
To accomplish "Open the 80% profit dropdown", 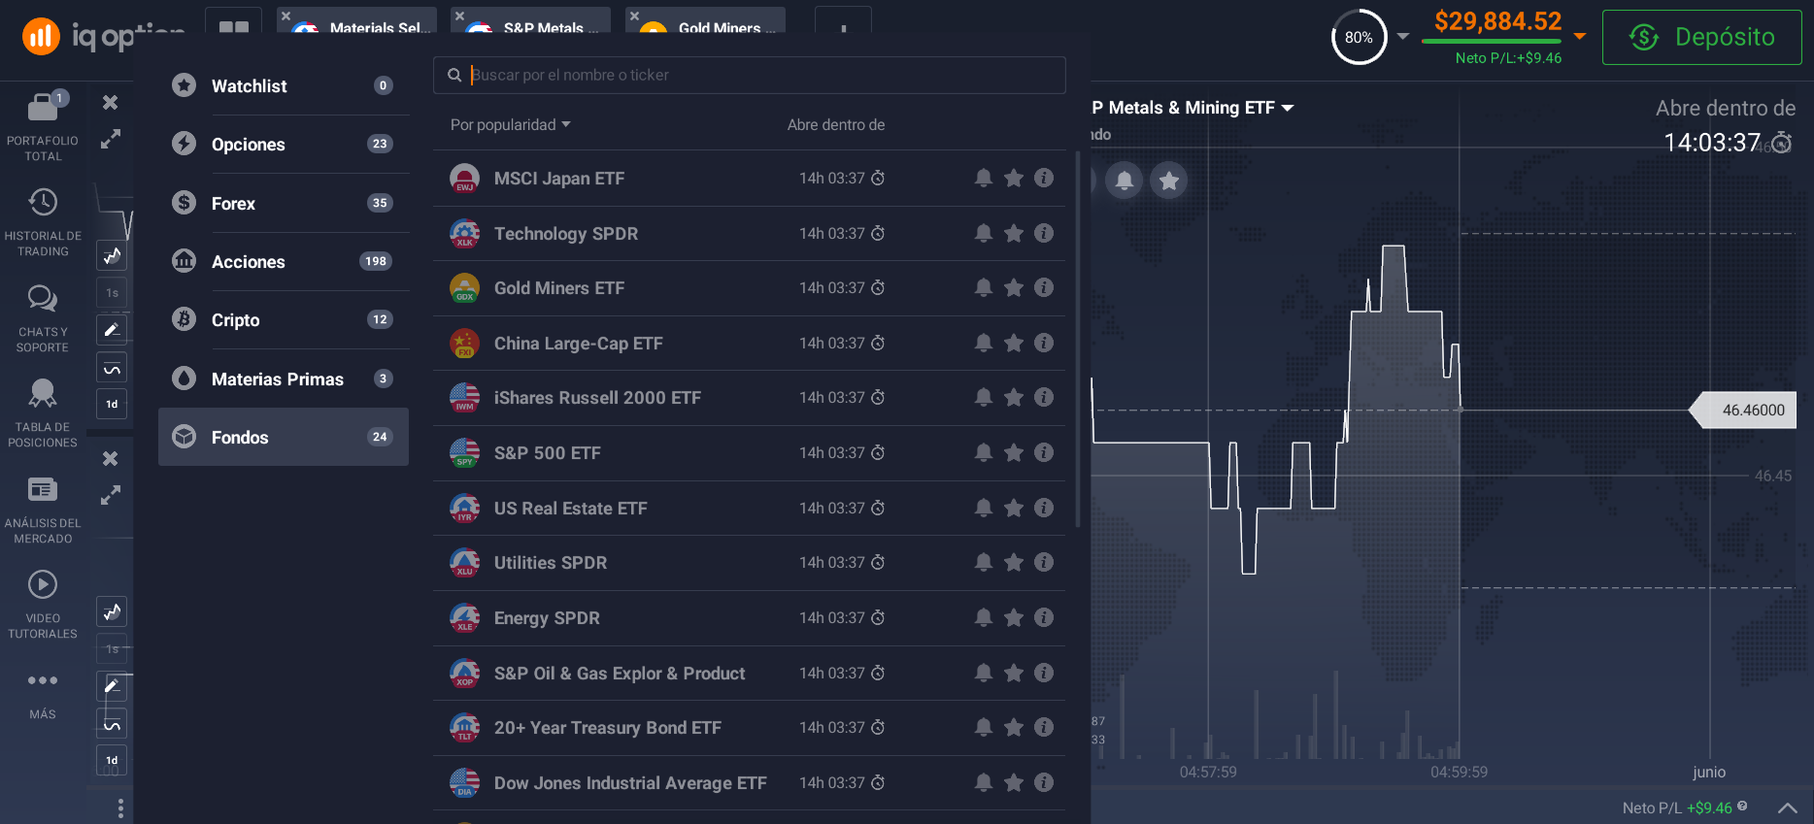I will tap(1403, 37).
